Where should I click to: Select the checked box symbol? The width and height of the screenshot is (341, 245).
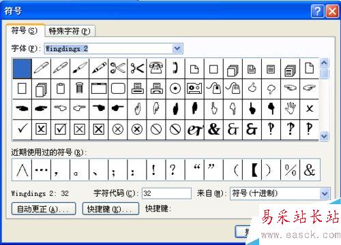coord(61,129)
